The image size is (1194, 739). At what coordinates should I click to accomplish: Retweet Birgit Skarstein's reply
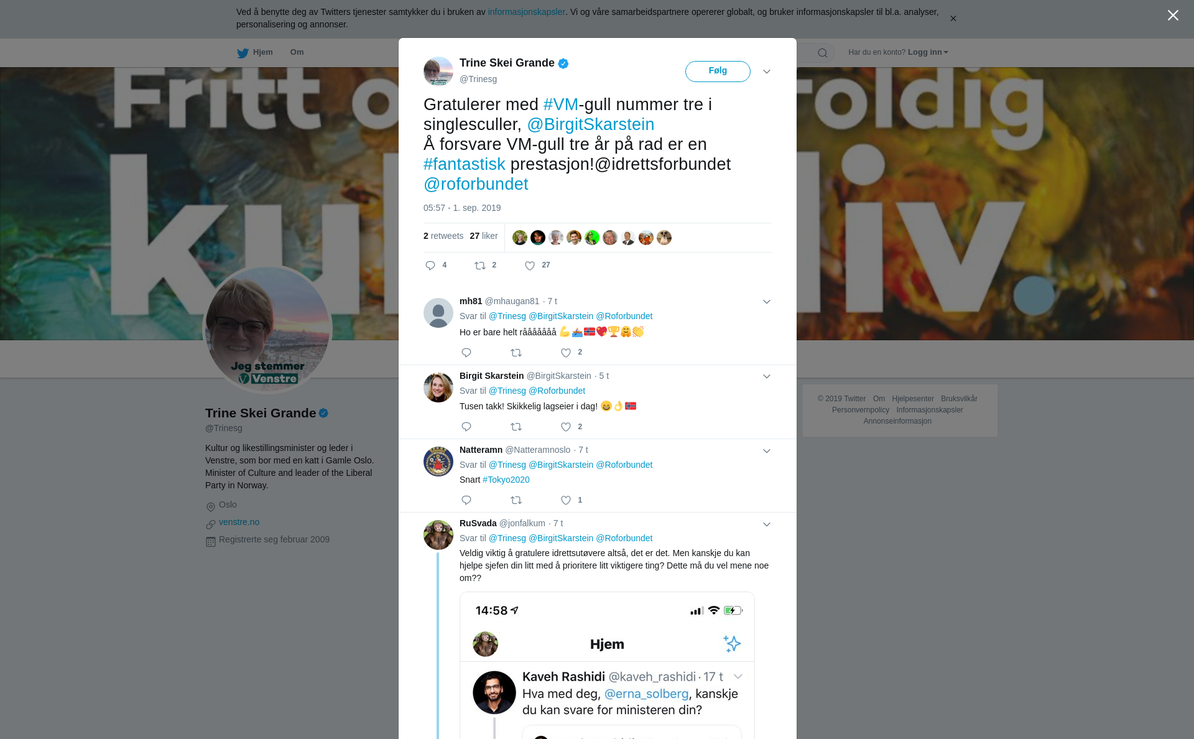coord(516,427)
